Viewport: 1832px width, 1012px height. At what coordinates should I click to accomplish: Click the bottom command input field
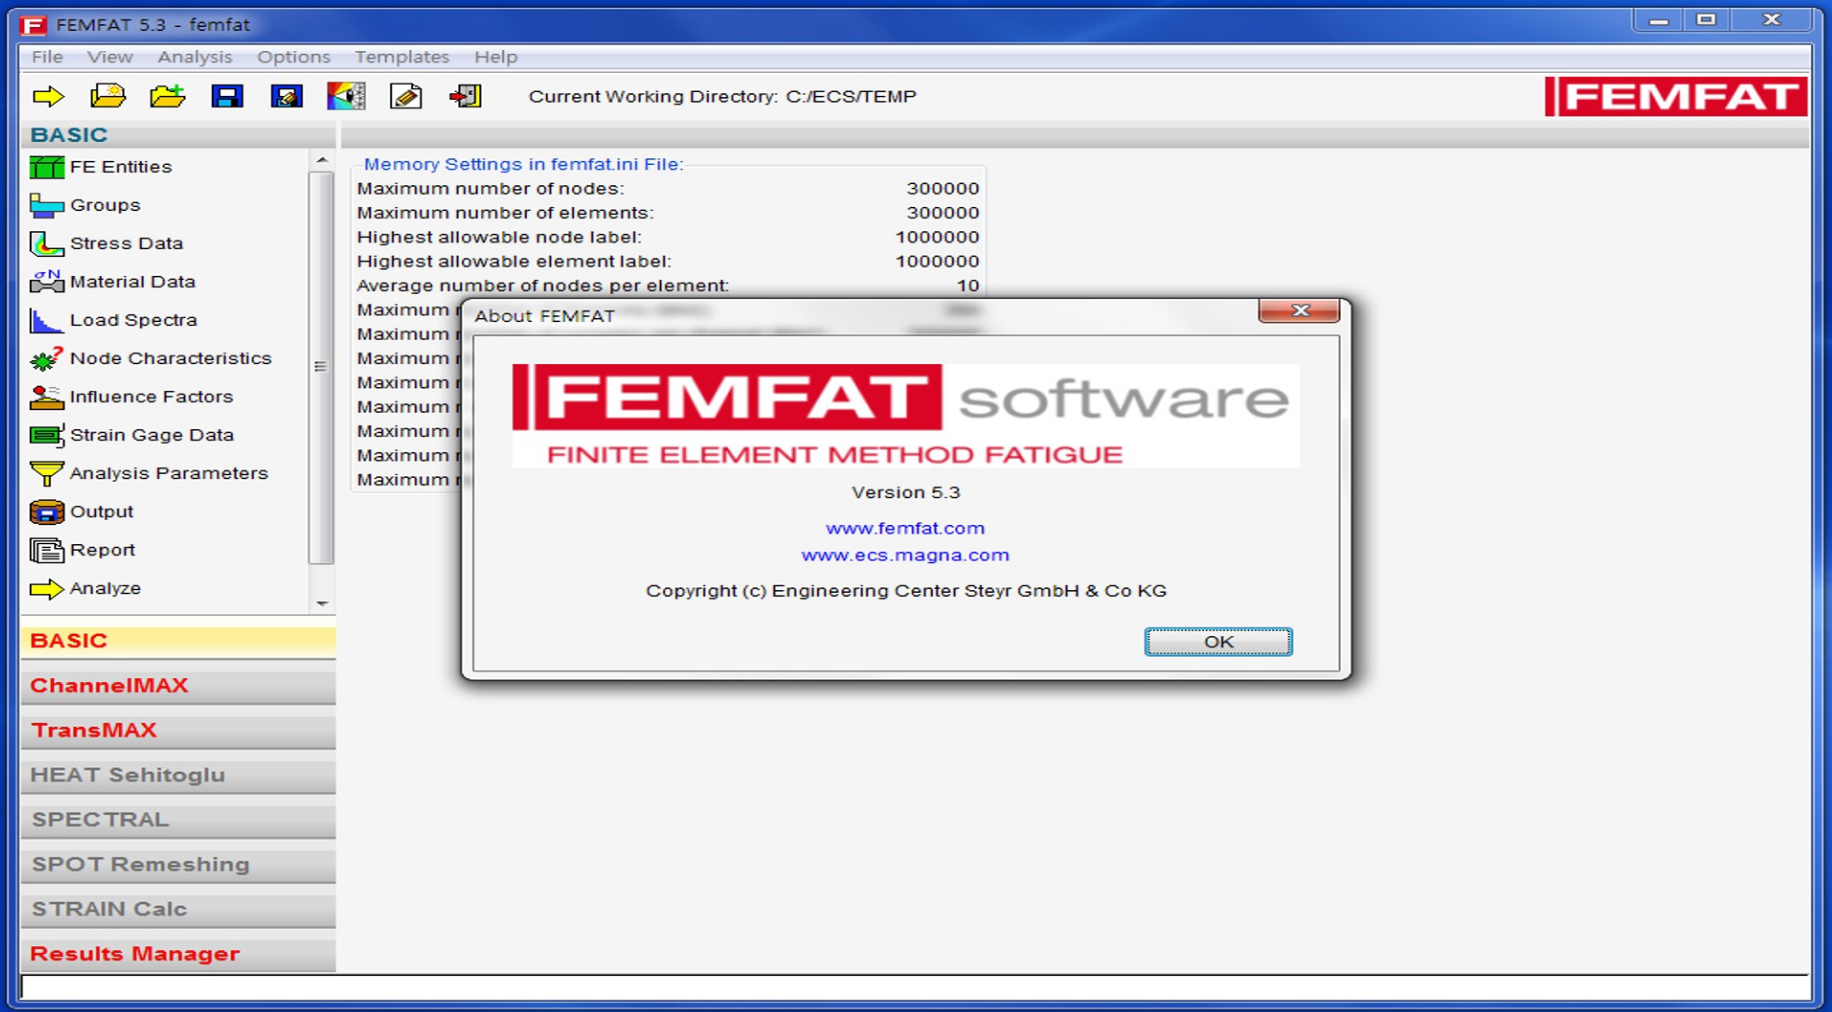pos(915,987)
